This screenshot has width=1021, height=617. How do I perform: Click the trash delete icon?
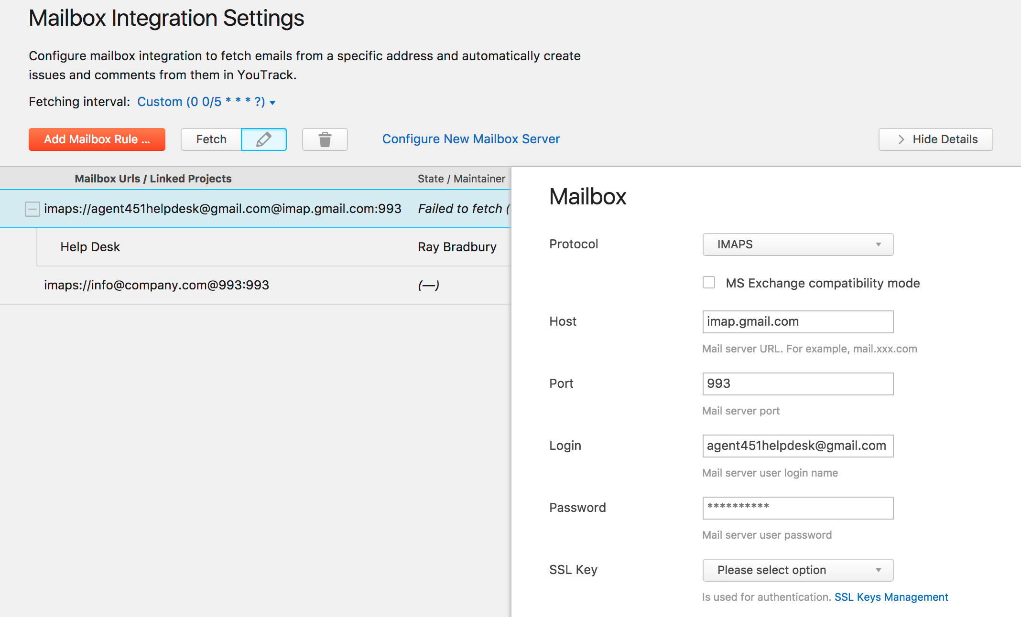click(x=325, y=139)
